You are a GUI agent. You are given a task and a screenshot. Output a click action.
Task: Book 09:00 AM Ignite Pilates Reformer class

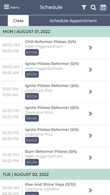[x=32, y=74]
